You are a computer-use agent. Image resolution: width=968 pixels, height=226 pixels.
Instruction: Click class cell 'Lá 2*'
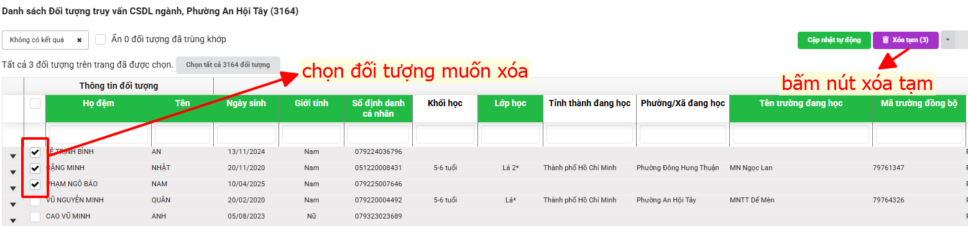click(510, 168)
